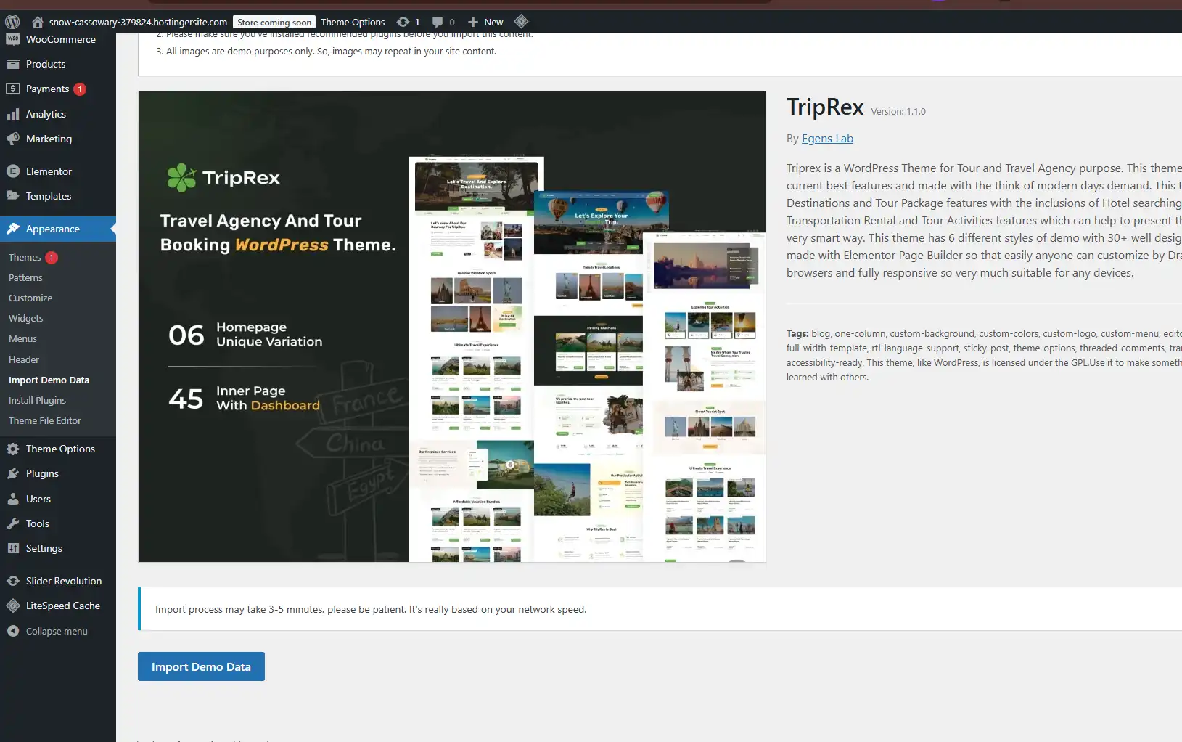1182x742 pixels.
Task: Click the Payments sidebar icon
Action: (x=13, y=89)
